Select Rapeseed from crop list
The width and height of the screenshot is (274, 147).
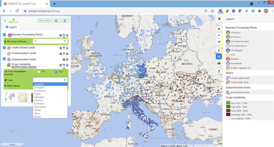50,97
